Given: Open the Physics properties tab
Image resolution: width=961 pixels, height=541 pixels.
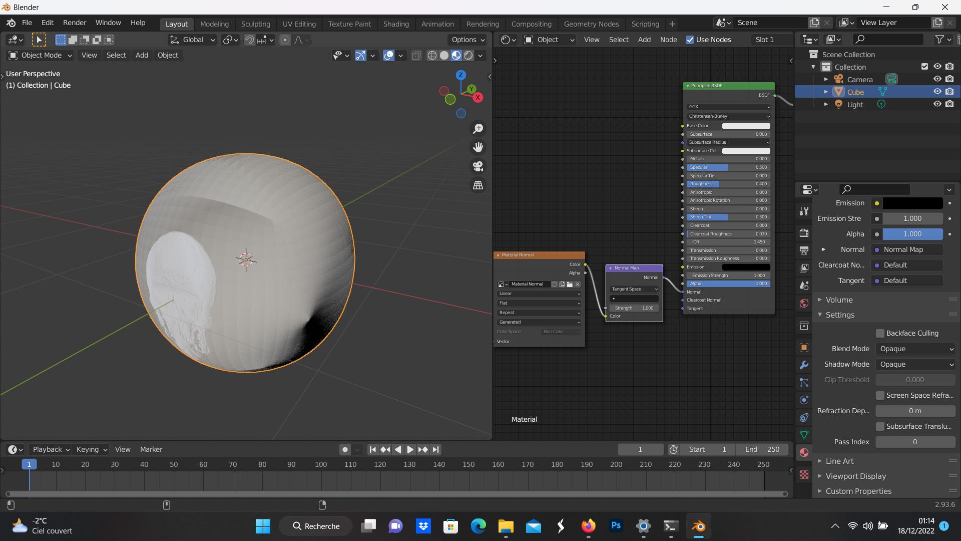Looking at the screenshot, I should tap(804, 400).
